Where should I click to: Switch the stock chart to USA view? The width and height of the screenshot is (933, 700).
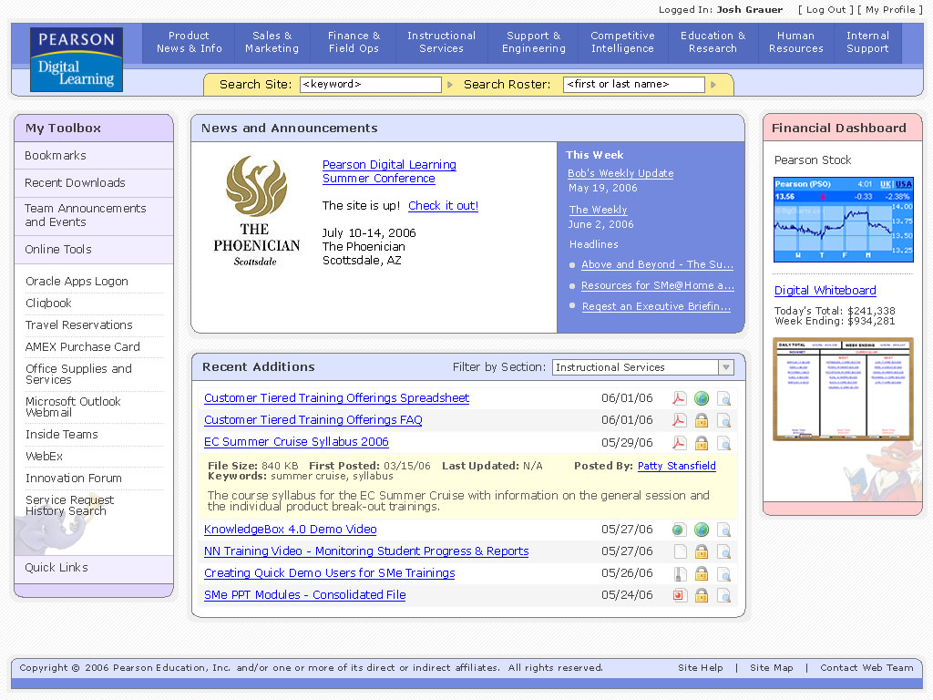coord(905,184)
